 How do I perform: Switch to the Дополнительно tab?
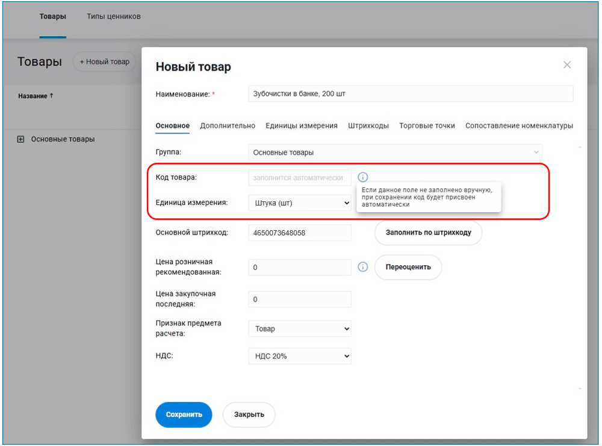(228, 126)
